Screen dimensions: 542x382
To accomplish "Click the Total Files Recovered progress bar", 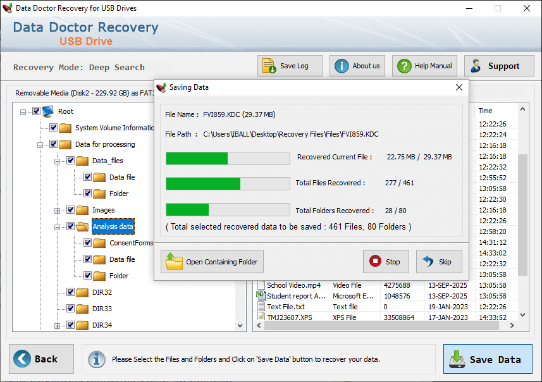I will (x=228, y=183).
